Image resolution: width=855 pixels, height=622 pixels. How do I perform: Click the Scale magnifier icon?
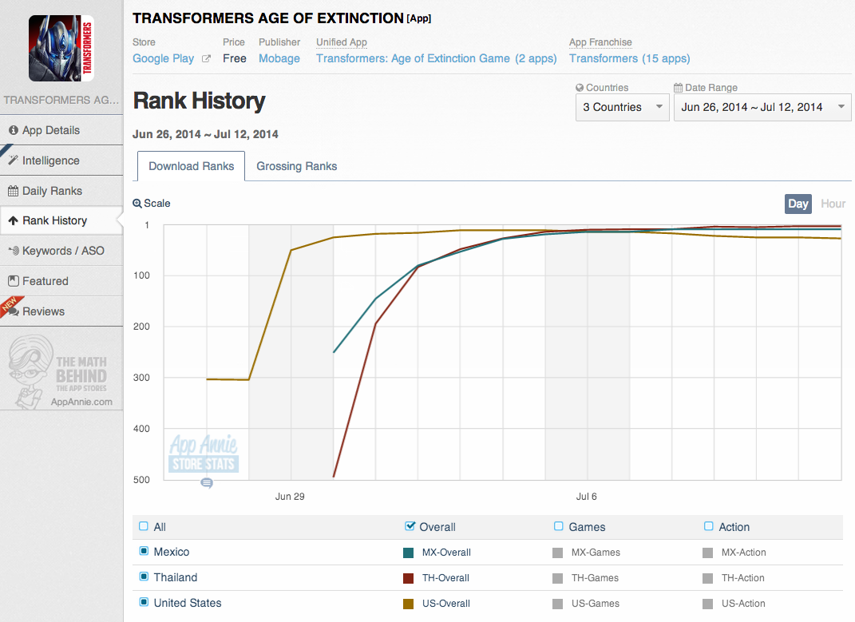click(137, 204)
